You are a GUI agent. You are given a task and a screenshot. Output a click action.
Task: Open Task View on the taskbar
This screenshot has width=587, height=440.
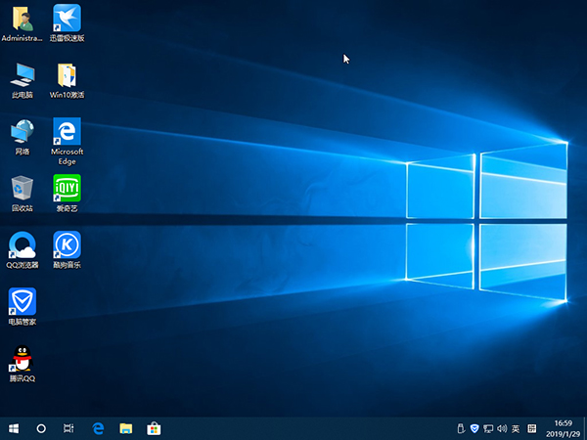point(68,428)
